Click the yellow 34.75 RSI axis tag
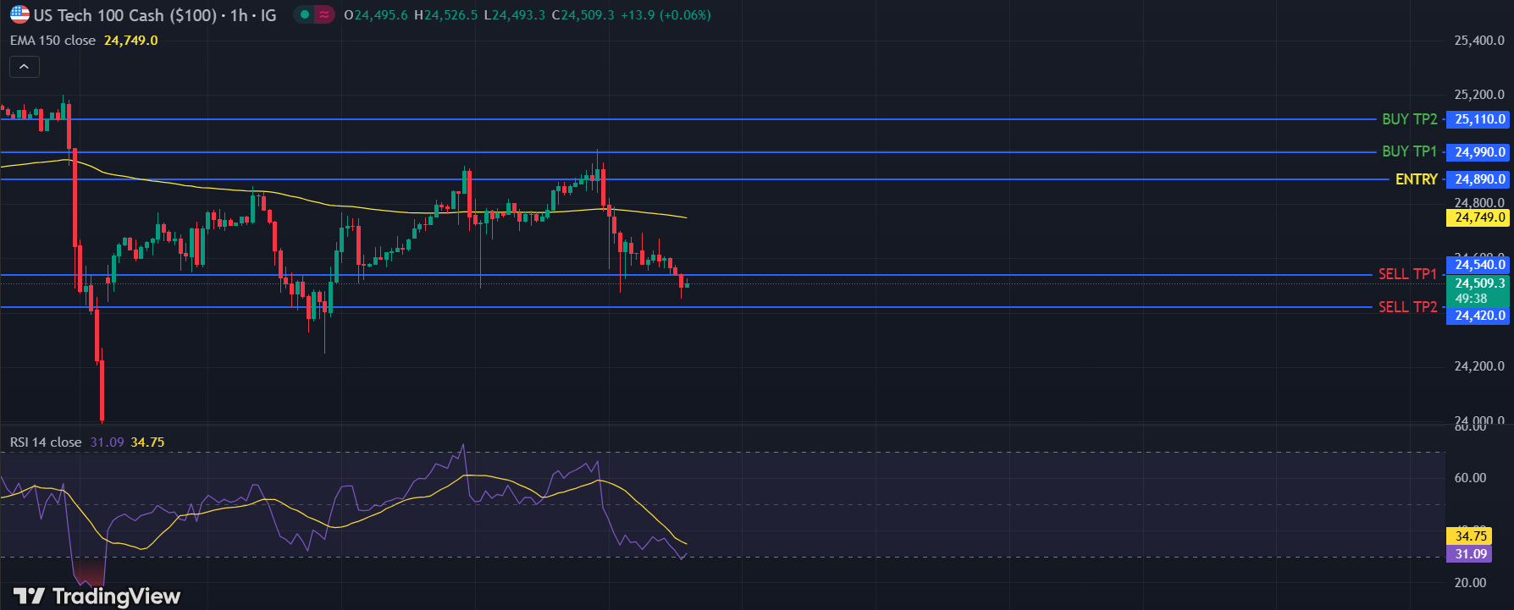 tap(1471, 536)
